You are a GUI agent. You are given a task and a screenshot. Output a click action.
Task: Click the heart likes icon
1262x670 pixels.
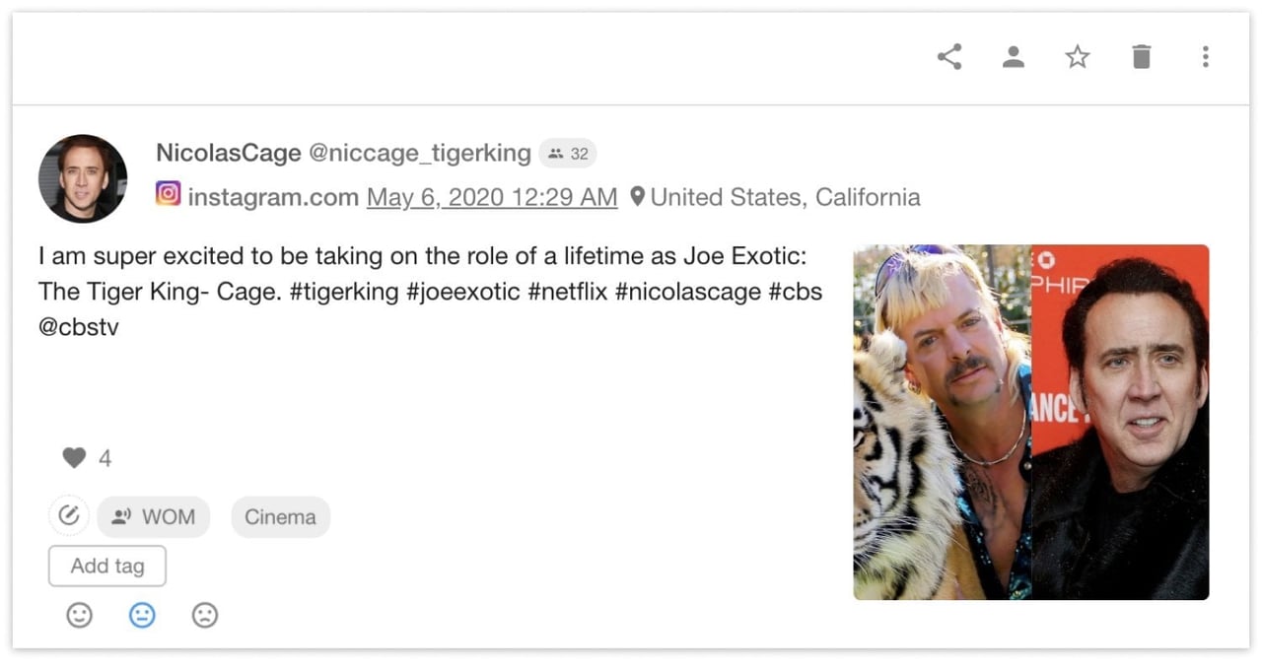coord(74,458)
